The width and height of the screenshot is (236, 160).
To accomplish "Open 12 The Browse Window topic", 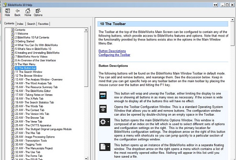I will (29, 75).
